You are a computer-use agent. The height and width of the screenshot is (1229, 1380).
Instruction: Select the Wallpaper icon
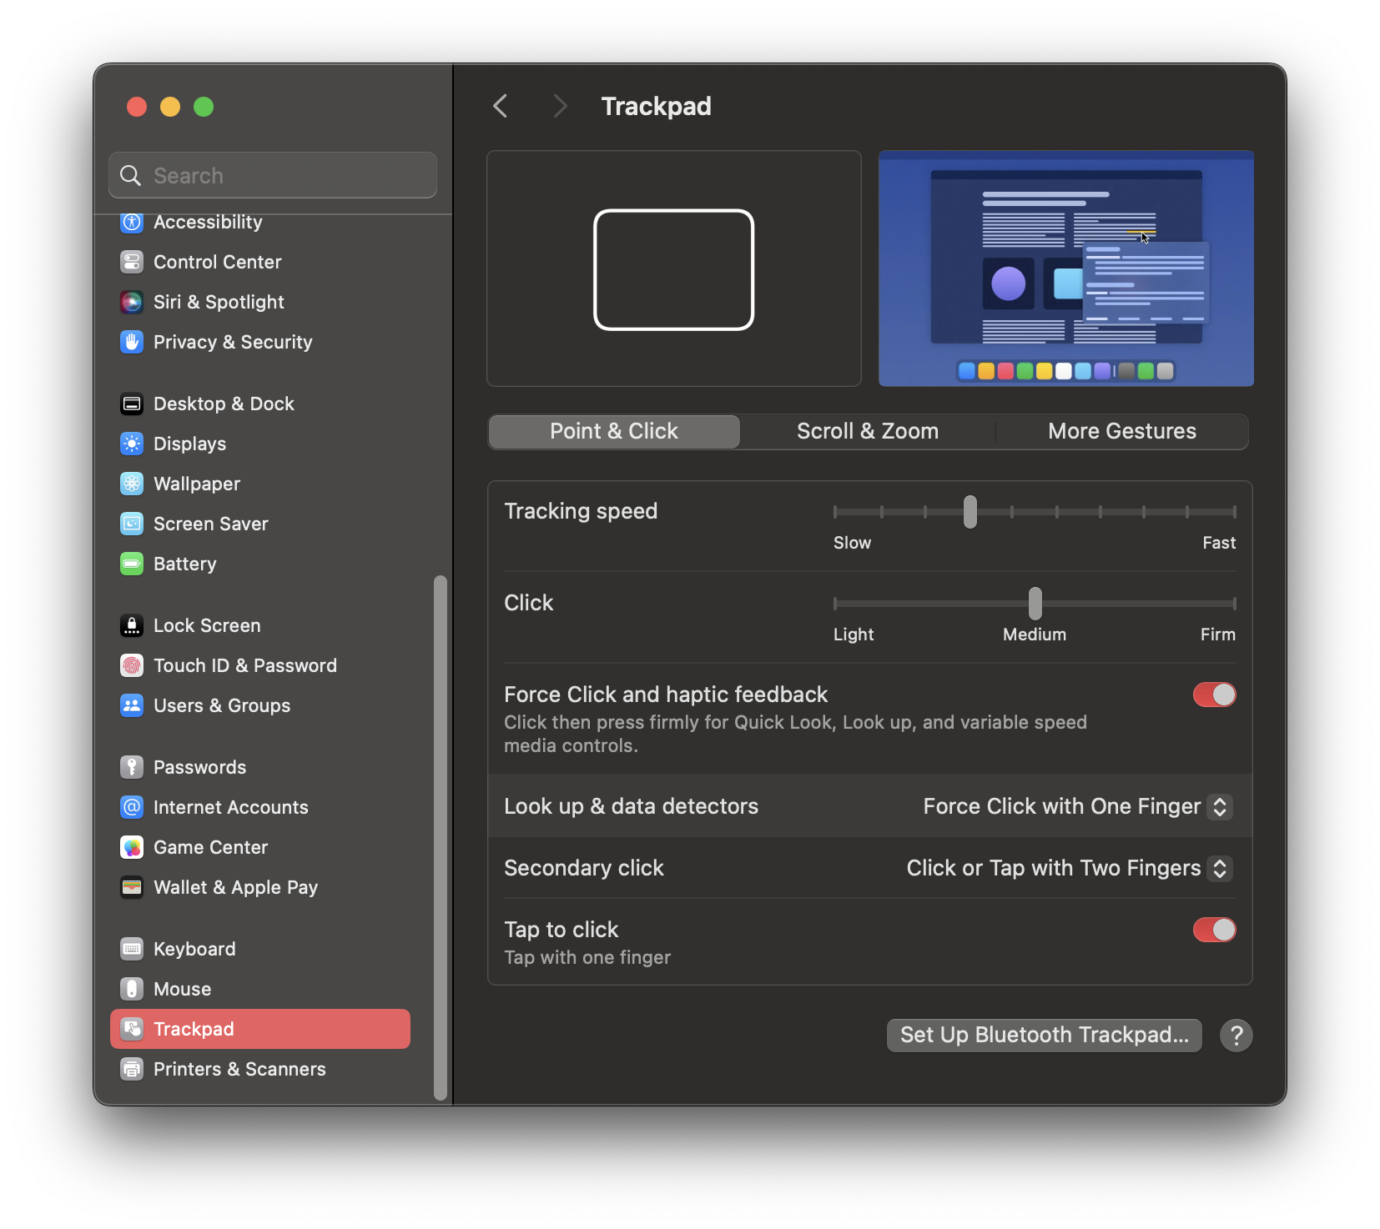tap(132, 484)
